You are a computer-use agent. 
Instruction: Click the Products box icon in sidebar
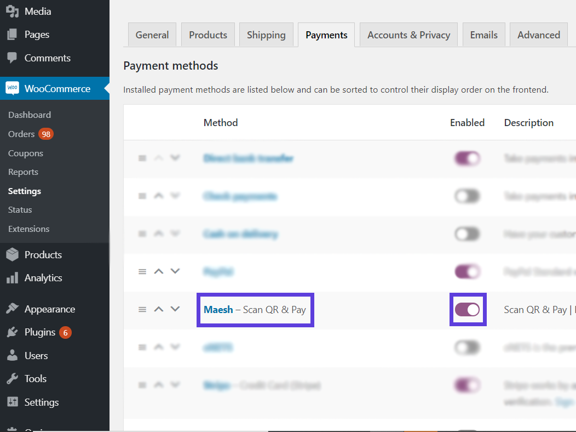(x=12, y=254)
